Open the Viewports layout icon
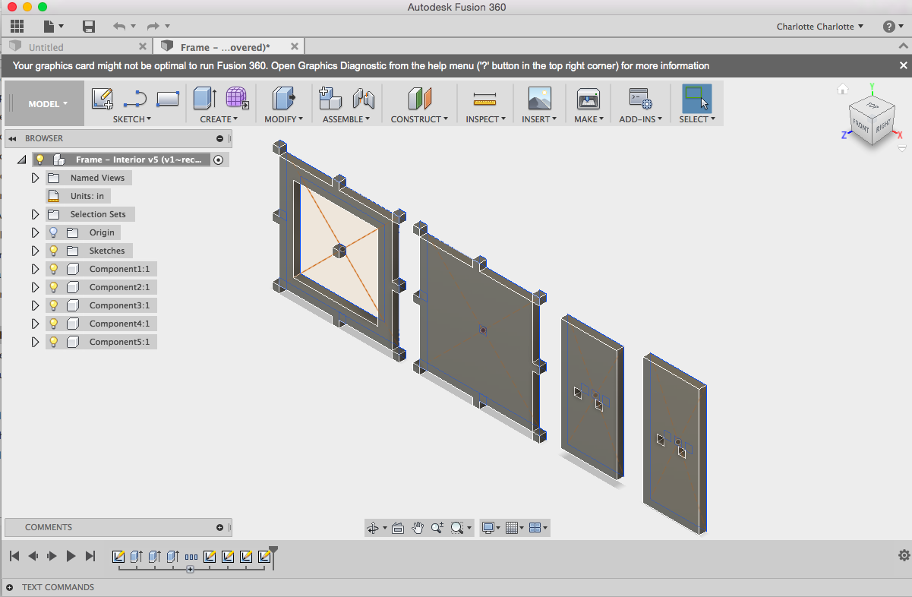 [535, 528]
